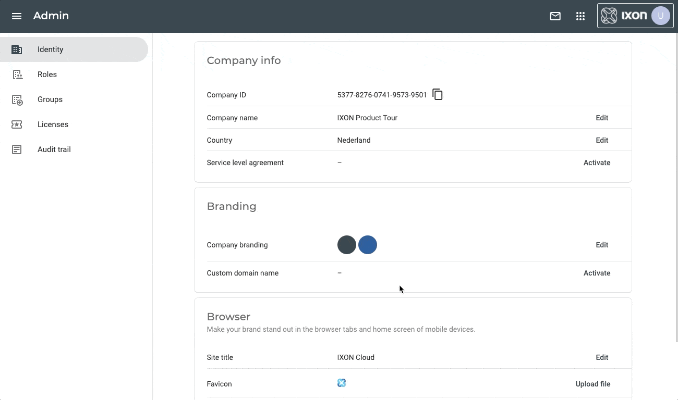Open the hamburger navigation menu
678x400 pixels.
tap(17, 16)
